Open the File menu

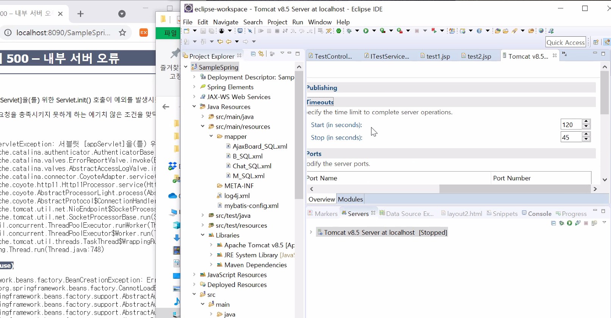point(188,22)
